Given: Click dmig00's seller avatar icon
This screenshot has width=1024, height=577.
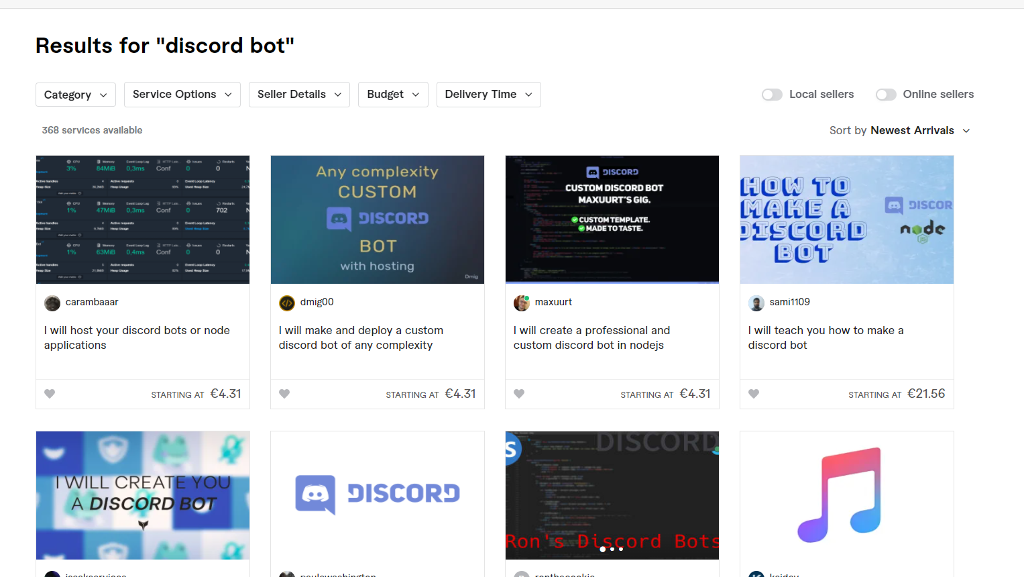Looking at the screenshot, I should pos(287,303).
